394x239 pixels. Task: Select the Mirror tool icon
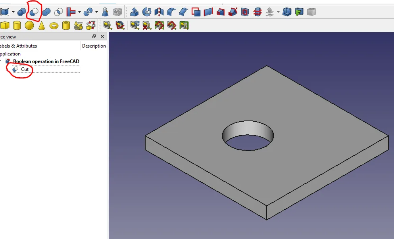tap(159, 12)
